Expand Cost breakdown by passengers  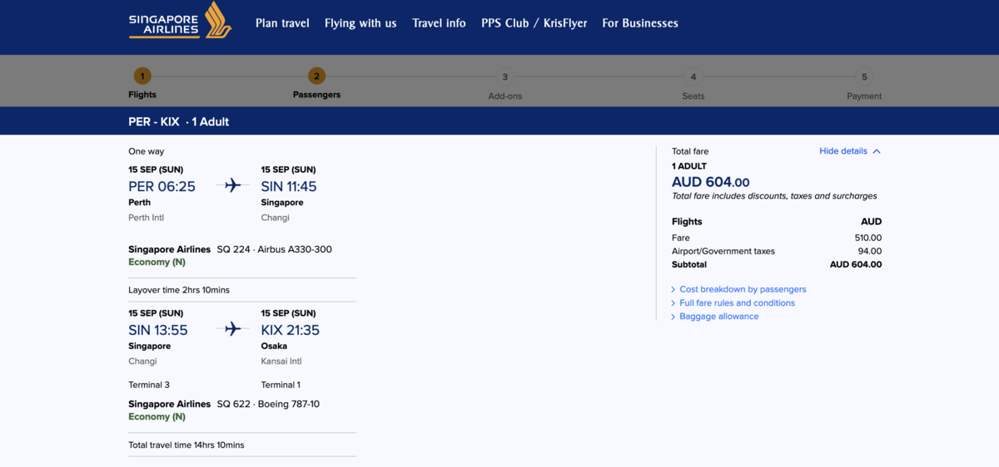tap(738, 289)
